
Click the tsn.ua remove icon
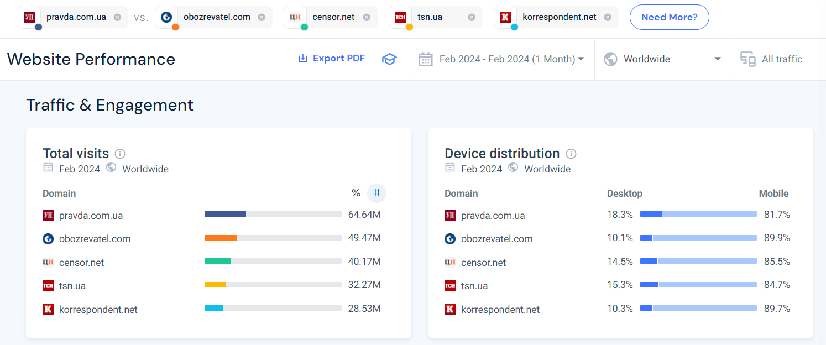click(x=472, y=17)
